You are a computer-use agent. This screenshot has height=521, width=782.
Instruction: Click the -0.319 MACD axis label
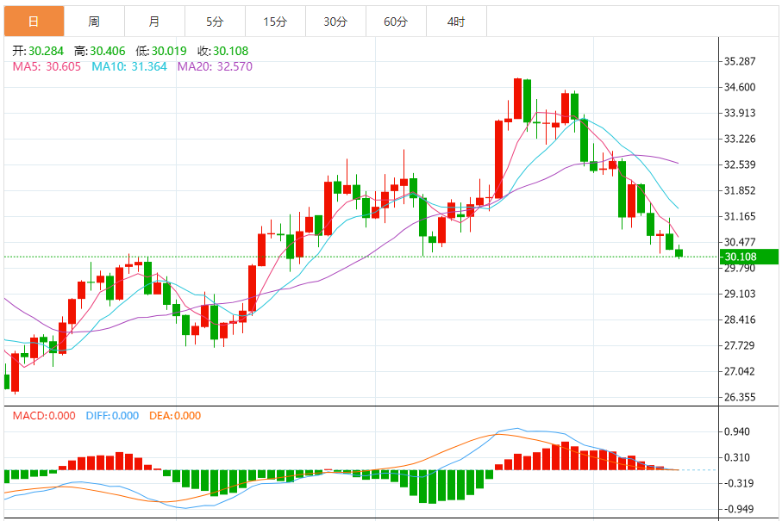click(x=737, y=484)
